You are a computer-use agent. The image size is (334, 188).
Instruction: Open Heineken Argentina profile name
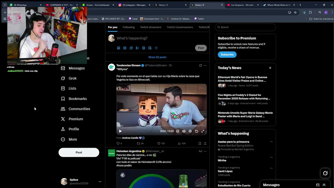129,151
